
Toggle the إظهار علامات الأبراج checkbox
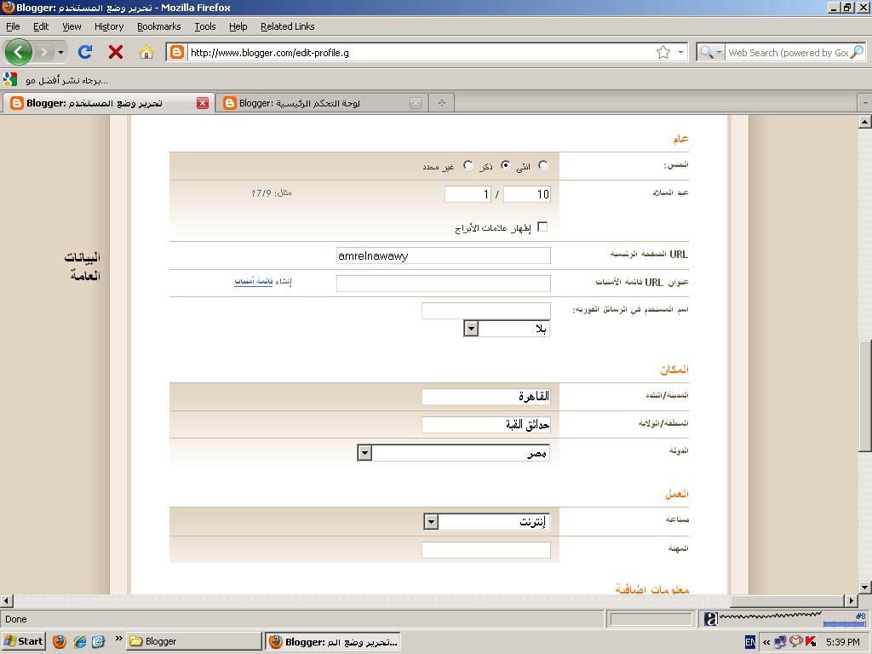[x=542, y=227]
